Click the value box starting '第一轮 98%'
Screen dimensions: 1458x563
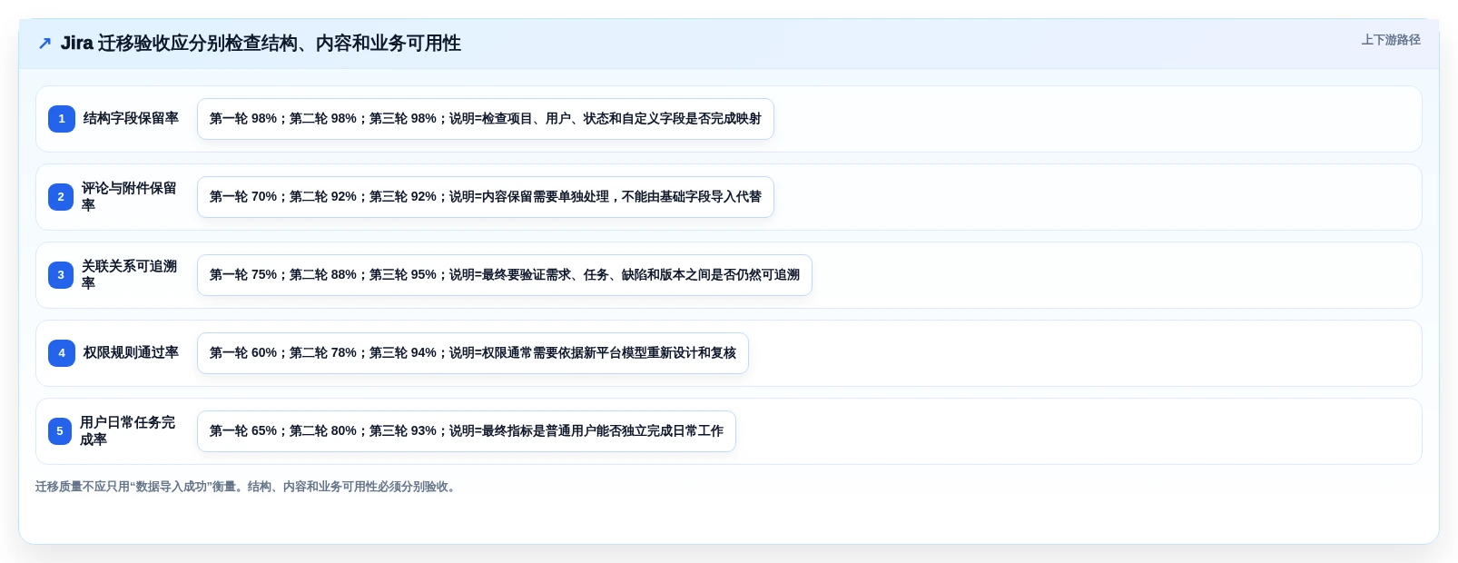pyautogui.click(x=486, y=119)
